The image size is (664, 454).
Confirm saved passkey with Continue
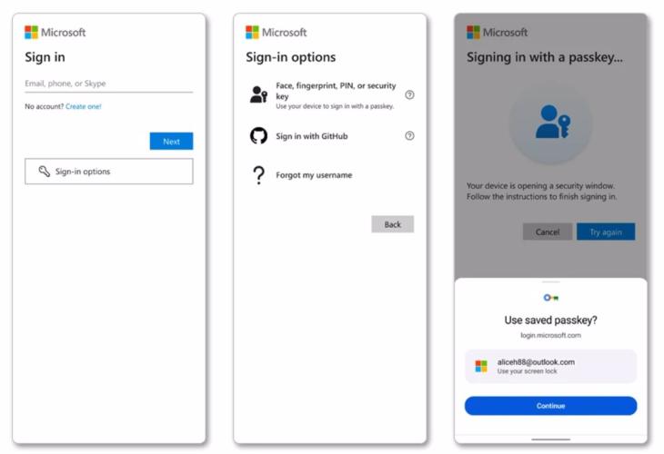pos(550,406)
